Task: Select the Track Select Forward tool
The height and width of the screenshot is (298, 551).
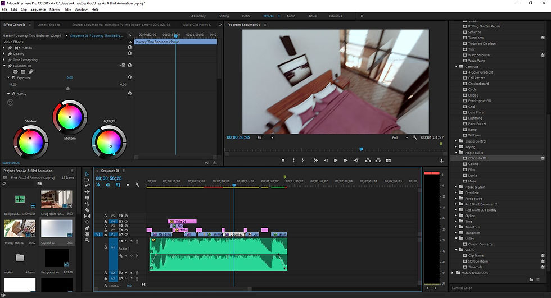Action: pos(87,180)
